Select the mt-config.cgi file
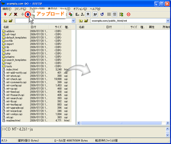 point(12,85)
